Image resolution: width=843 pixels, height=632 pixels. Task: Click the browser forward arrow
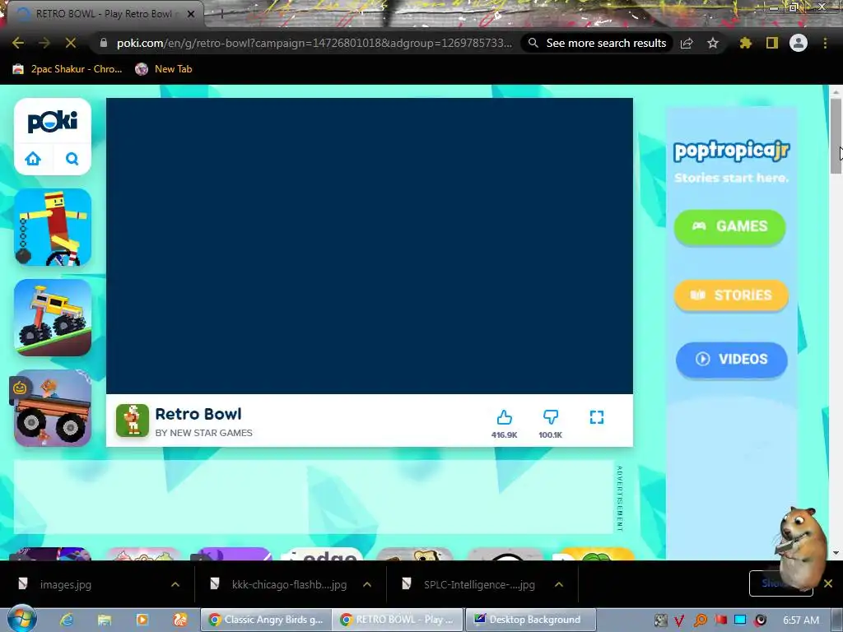44,43
